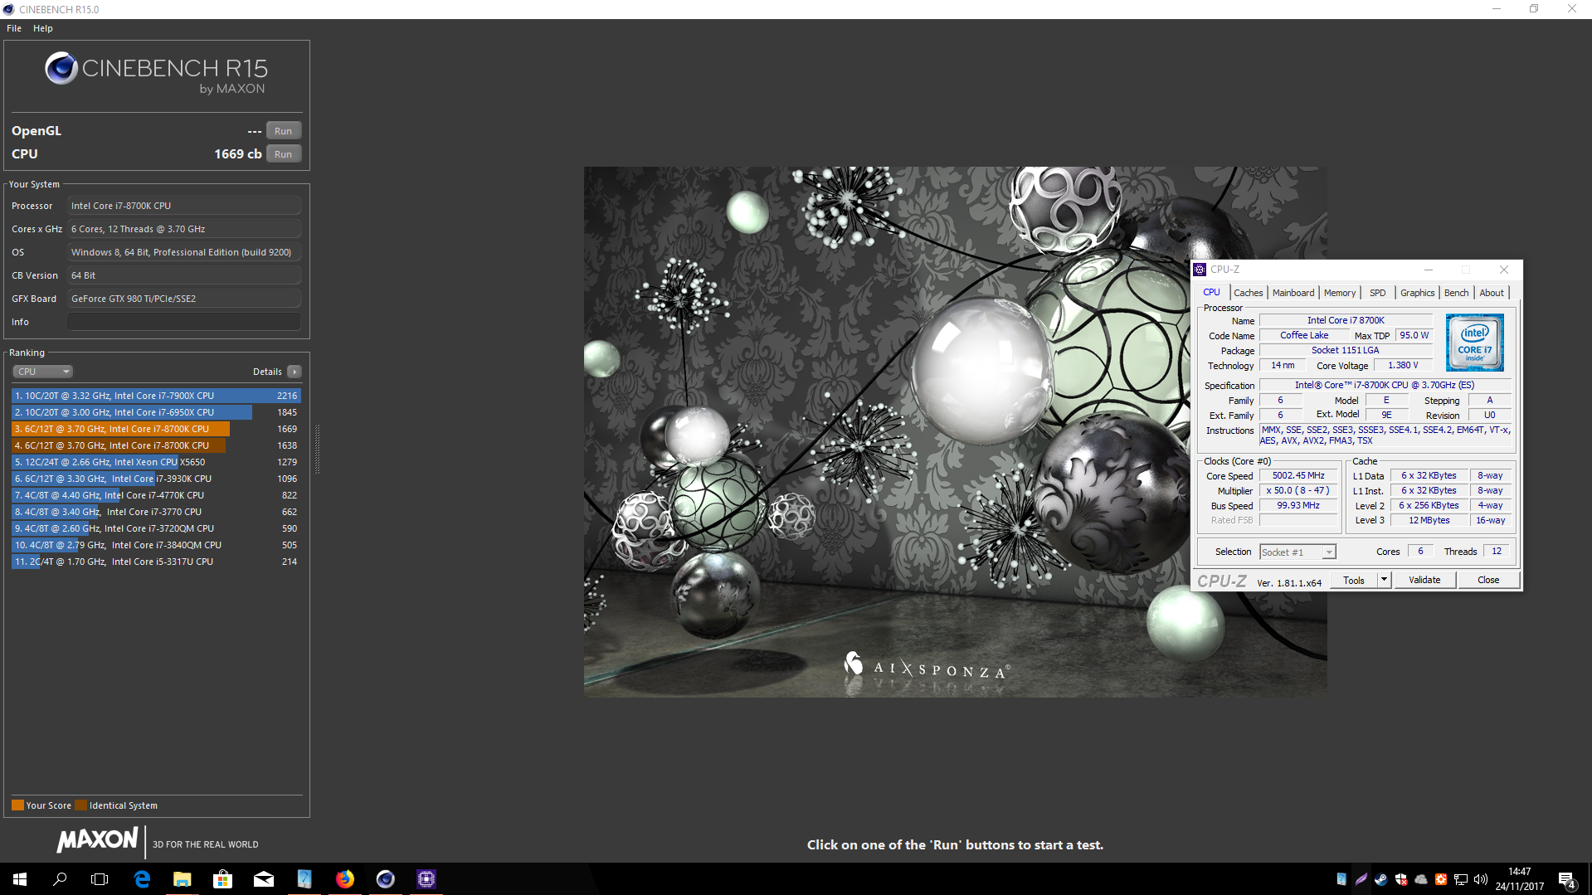This screenshot has width=1592, height=895.
Task: Switch to About tab in CPU-Z
Action: click(x=1492, y=293)
